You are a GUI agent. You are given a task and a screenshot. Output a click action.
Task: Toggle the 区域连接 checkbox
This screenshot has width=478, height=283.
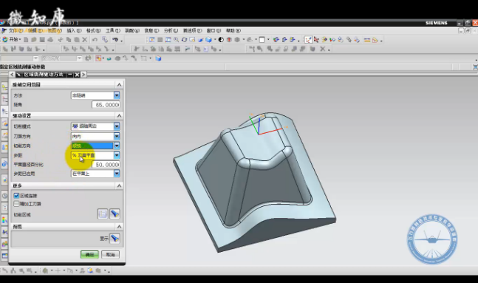[x=16, y=196]
